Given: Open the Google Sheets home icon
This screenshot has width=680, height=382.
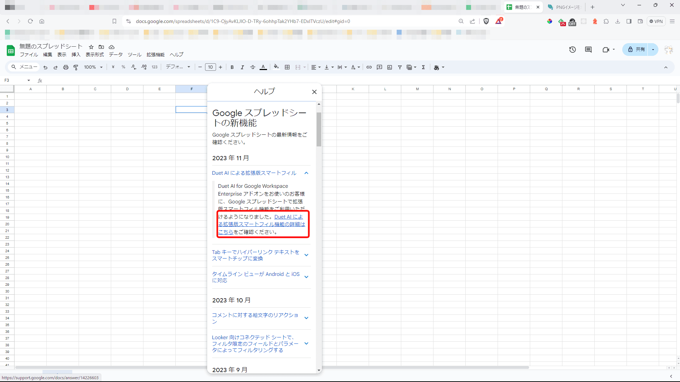Looking at the screenshot, I should tap(11, 51).
